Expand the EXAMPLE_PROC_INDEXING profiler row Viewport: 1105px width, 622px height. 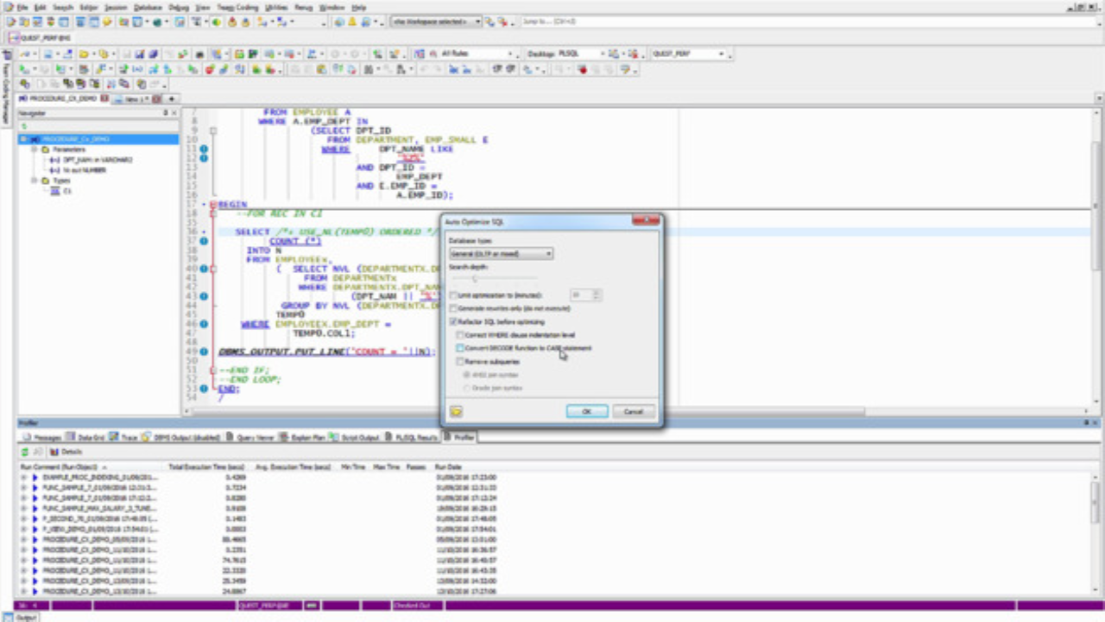25,477
